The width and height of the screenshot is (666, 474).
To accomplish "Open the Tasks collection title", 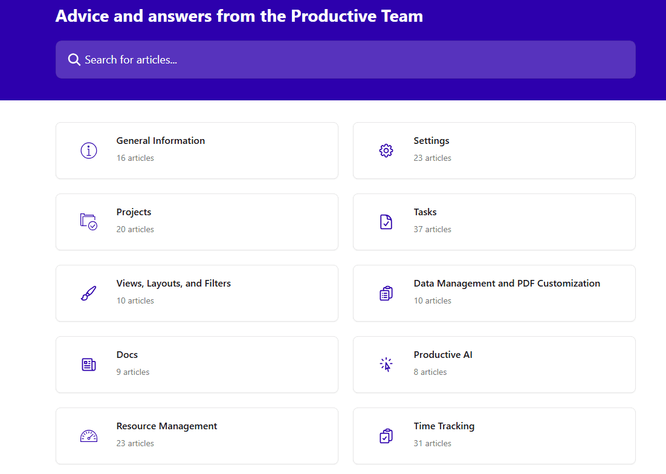I will (x=425, y=212).
